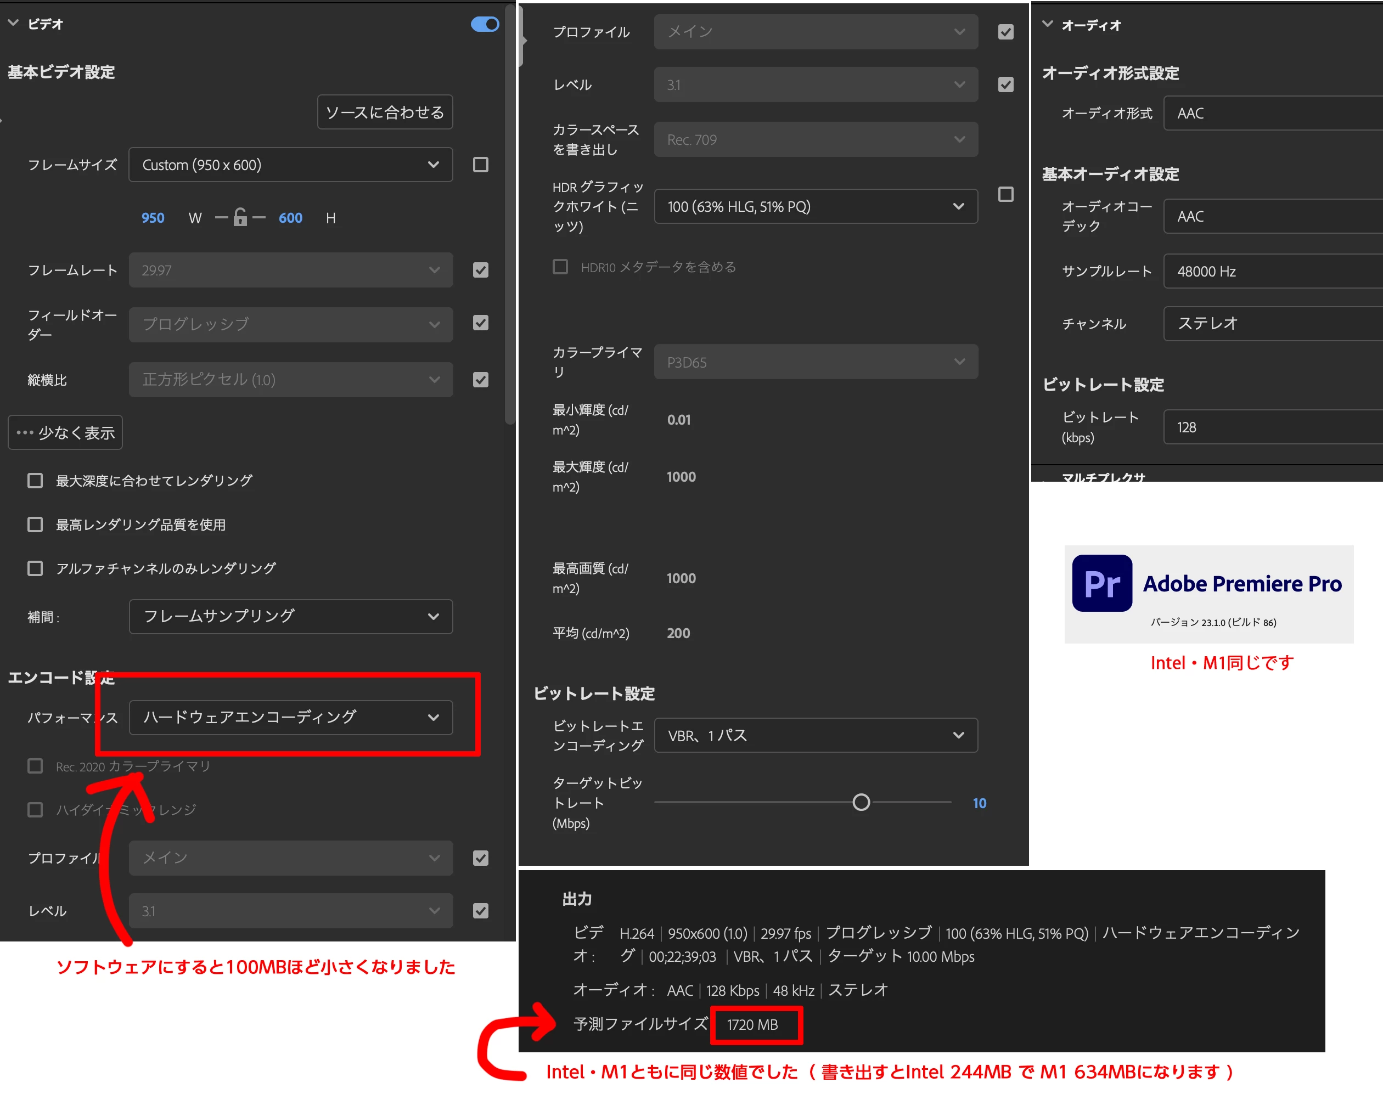1383x1094 pixels.
Task: Click the Adobe Premiere Pro logo icon
Action: (1102, 583)
